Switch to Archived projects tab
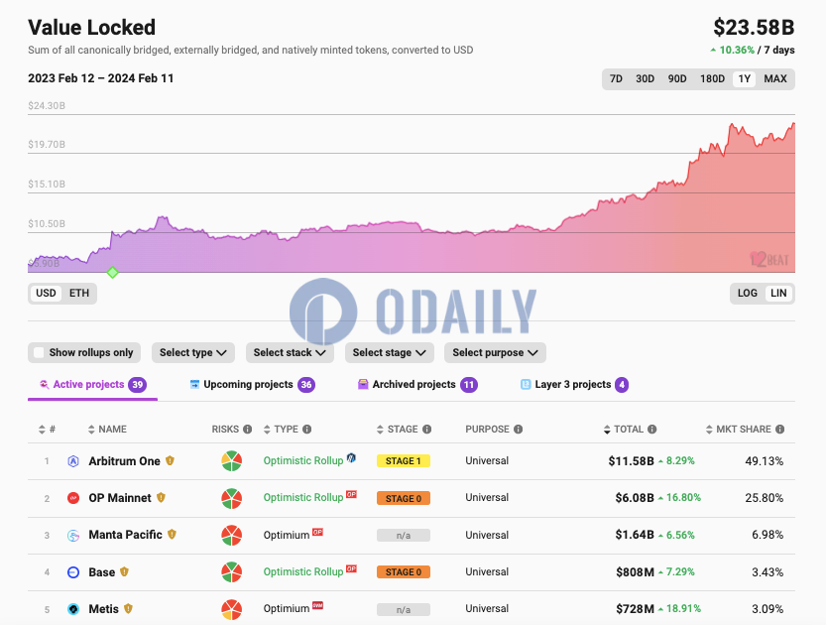826x625 pixels. pos(417,385)
